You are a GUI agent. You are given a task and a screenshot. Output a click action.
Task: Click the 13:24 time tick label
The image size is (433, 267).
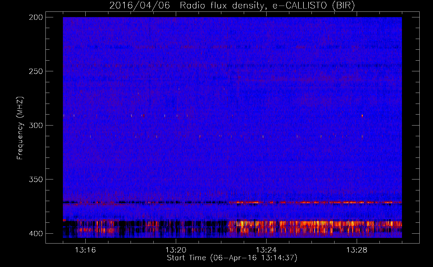click(x=266, y=250)
